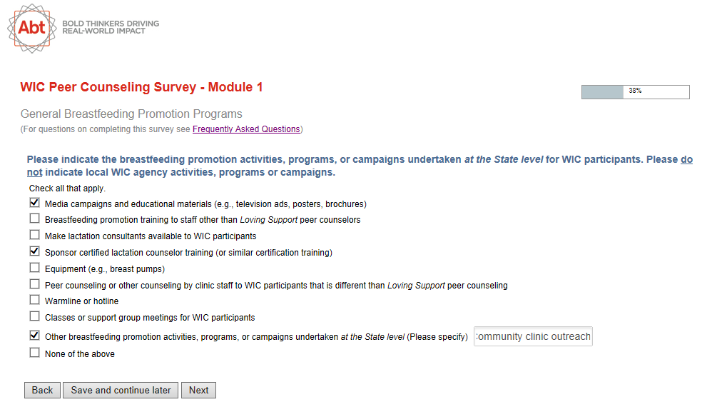This screenshot has width=717, height=412.
Task: Uncheck Sponsor certified lactation counselor training
Action: pos(34,251)
